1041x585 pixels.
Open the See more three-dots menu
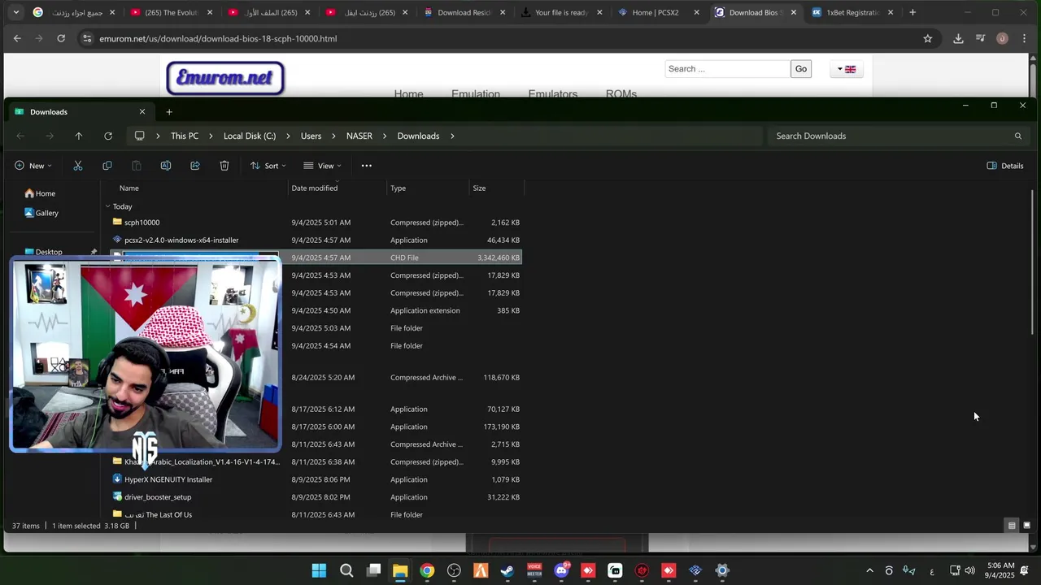(x=367, y=166)
